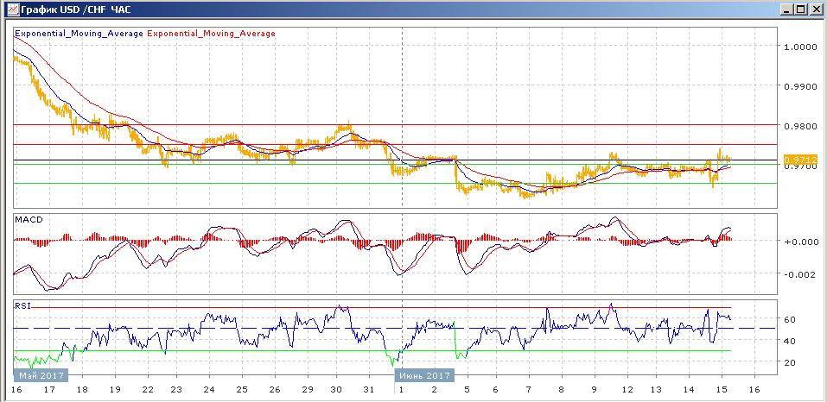
Task: Maximize the USD/CHF chart window
Action: click(x=801, y=9)
